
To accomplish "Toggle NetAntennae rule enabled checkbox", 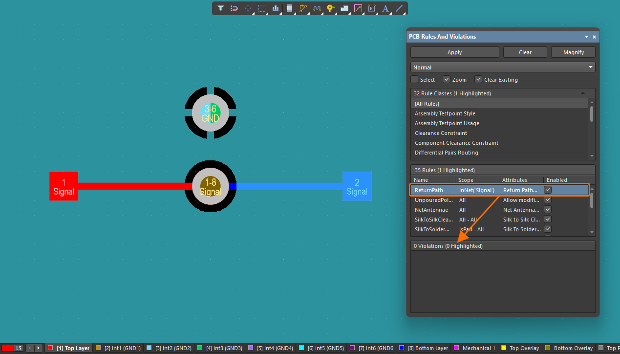I will tap(548, 210).
